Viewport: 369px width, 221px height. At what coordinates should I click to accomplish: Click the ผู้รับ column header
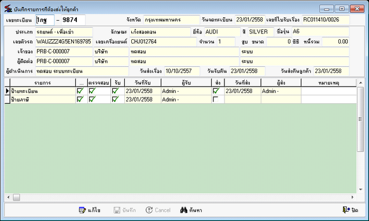pyautogui.click(x=186, y=83)
